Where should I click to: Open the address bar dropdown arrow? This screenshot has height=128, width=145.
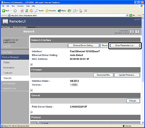[x=127, y=16]
